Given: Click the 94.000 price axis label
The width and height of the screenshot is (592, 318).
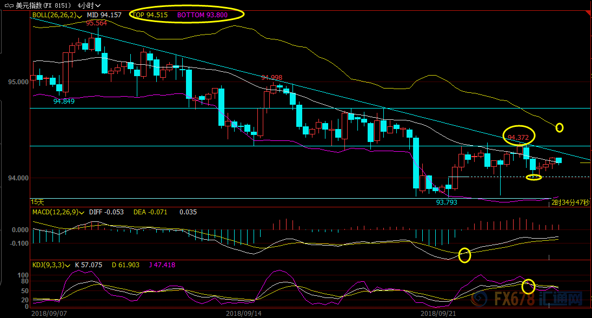Looking at the screenshot, I should [x=18, y=178].
